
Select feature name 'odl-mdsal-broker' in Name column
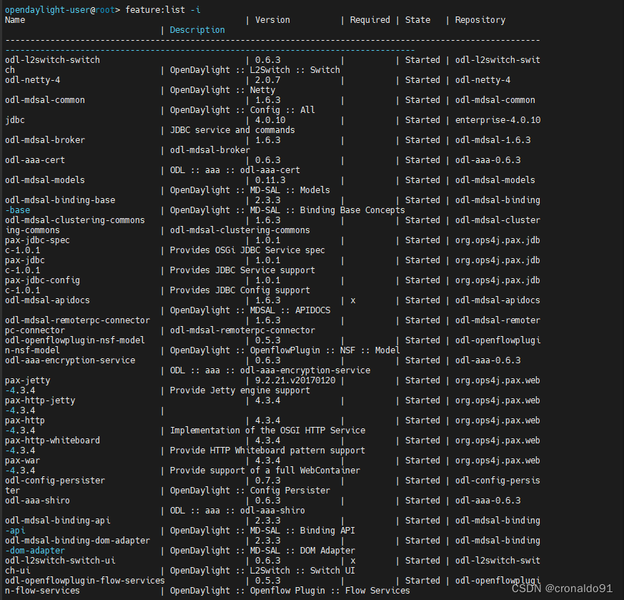pos(44,140)
